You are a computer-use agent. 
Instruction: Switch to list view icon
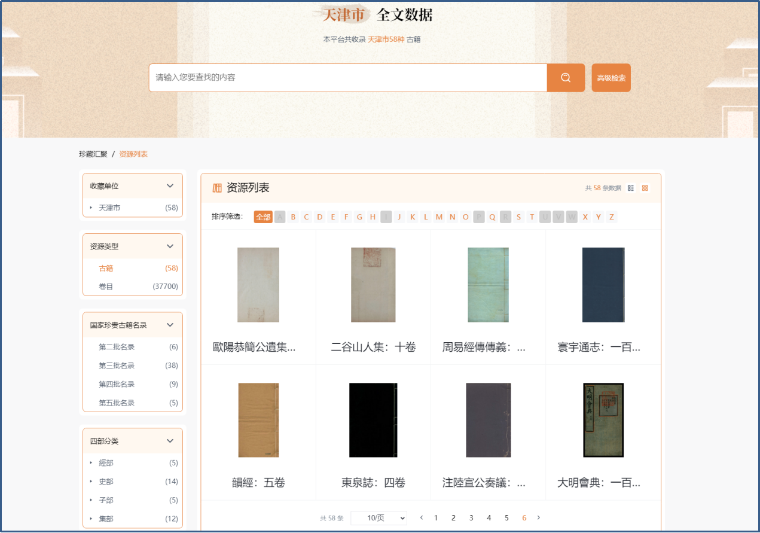pyautogui.click(x=631, y=188)
